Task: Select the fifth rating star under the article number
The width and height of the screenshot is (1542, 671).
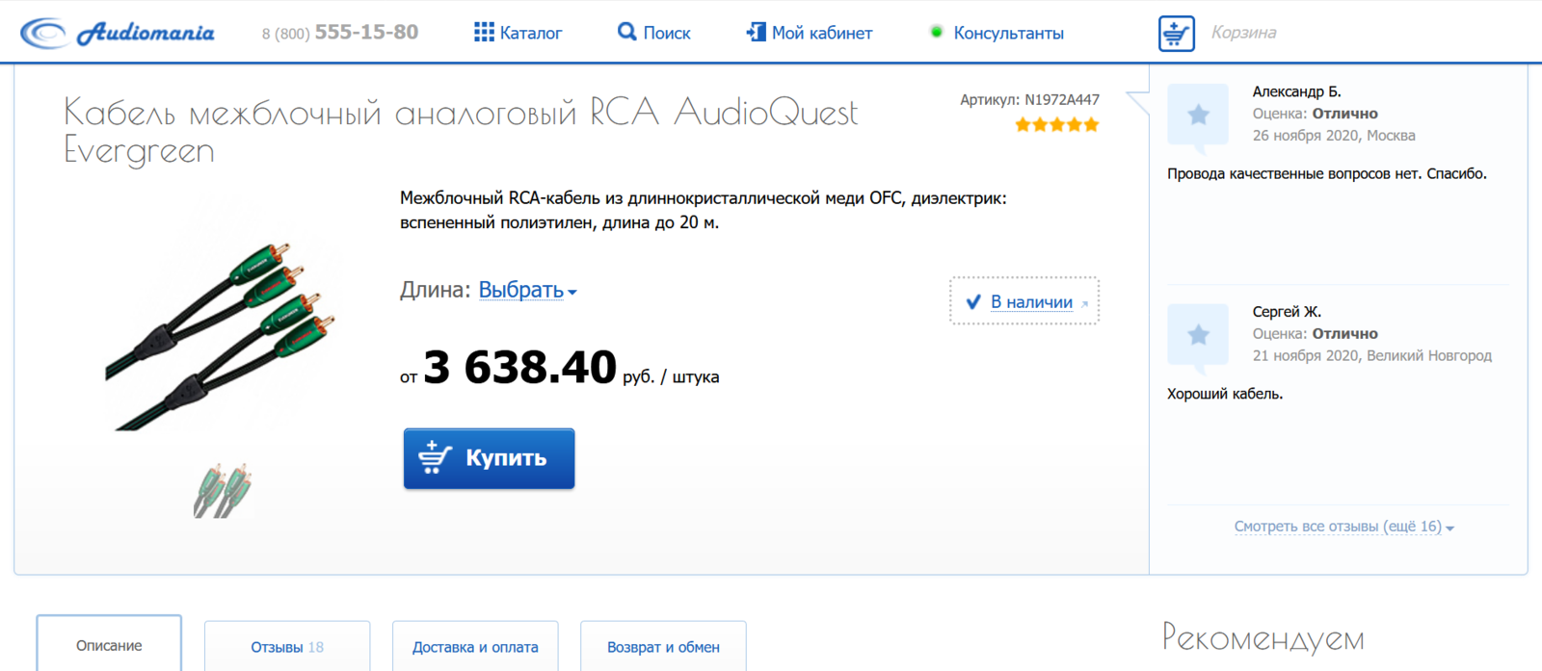Action: click(x=1090, y=124)
